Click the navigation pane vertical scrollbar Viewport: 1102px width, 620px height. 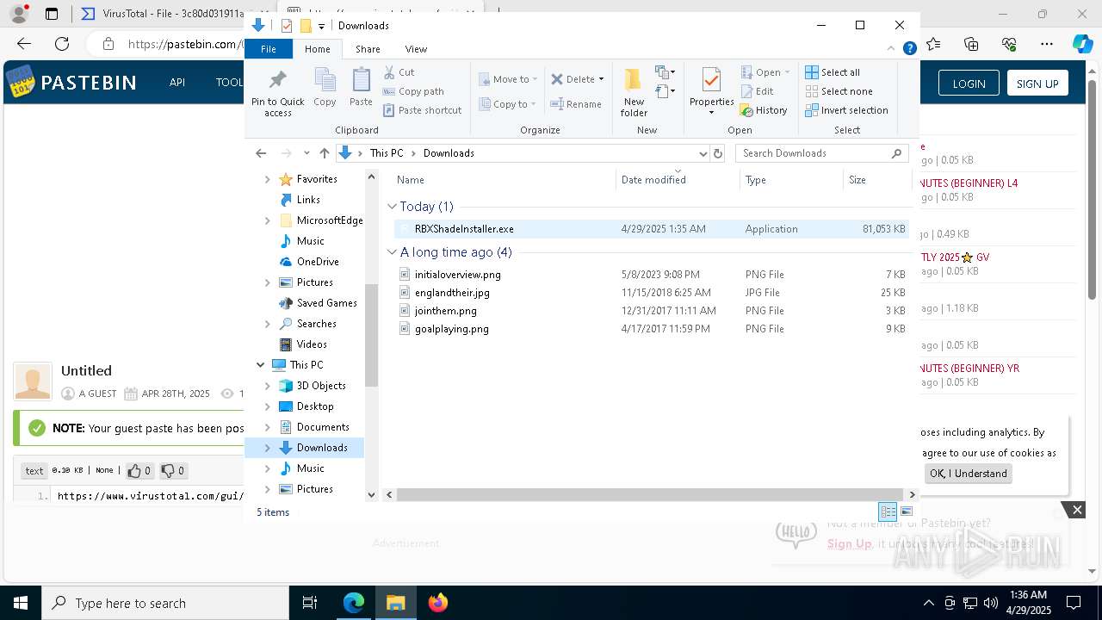point(372,336)
